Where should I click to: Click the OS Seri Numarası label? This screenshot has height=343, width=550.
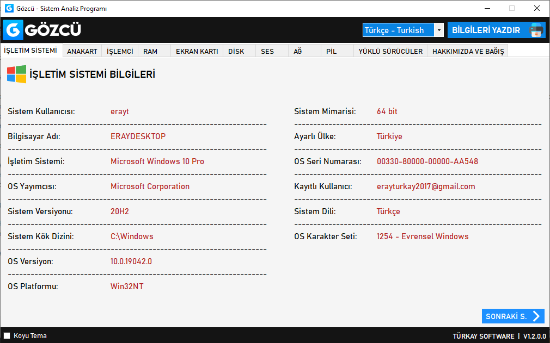pyautogui.click(x=328, y=161)
